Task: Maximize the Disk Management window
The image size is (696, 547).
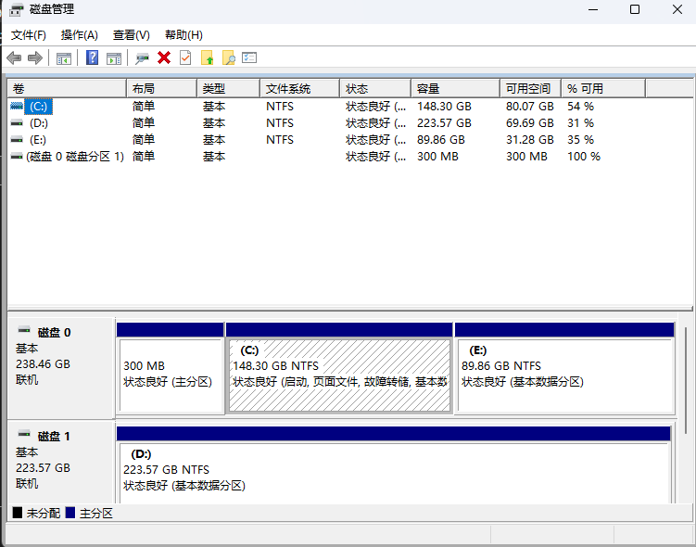Action: [x=635, y=9]
